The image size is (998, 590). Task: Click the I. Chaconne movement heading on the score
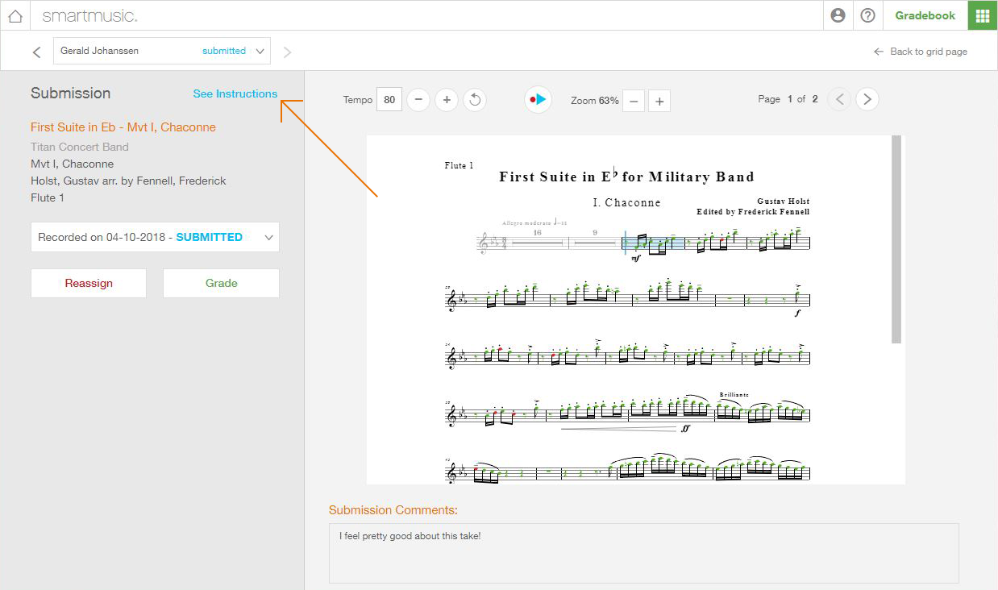click(x=626, y=202)
